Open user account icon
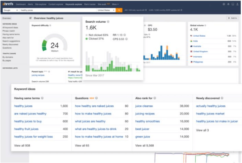The image size is (242, 163). (237, 4)
